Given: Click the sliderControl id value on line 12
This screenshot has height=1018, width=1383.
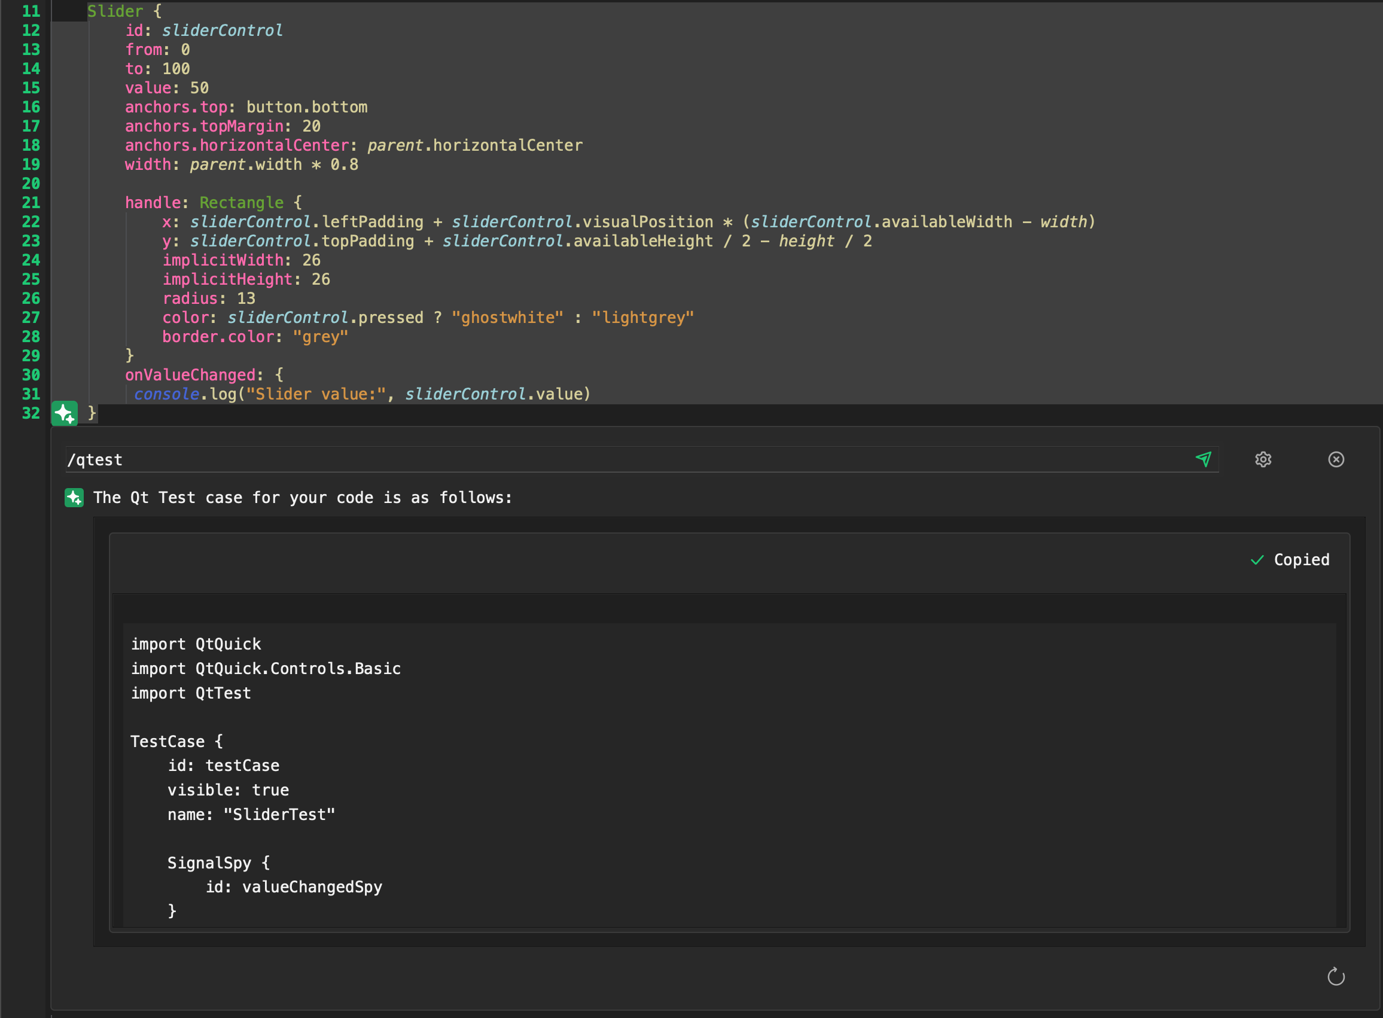Looking at the screenshot, I should pyautogui.click(x=223, y=29).
